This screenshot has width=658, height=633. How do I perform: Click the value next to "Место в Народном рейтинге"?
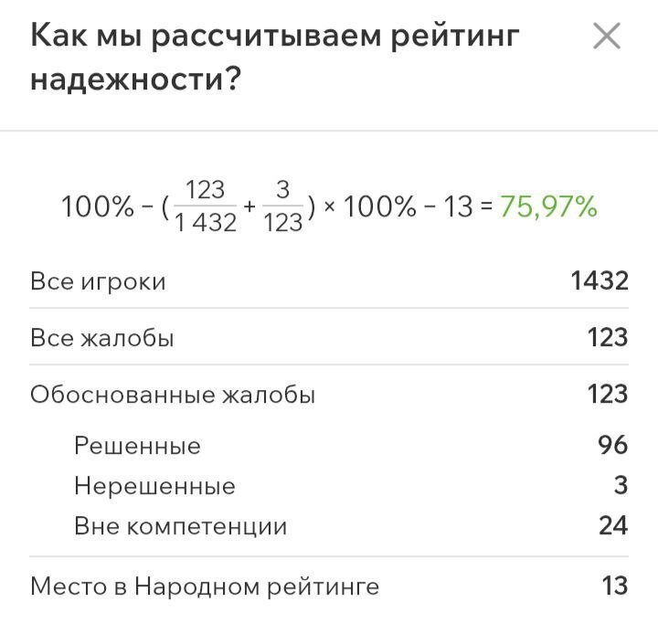(x=614, y=586)
